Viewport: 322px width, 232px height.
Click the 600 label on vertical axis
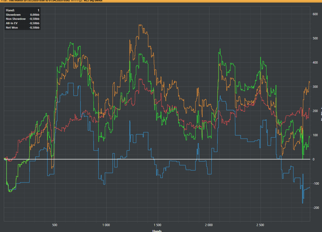[315, 14]
